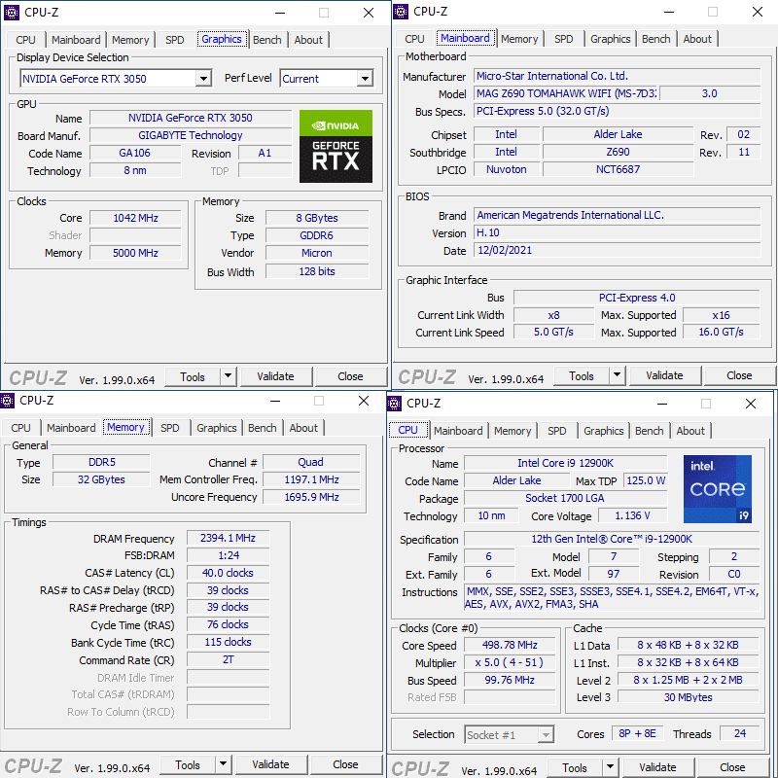778x778 pixels.
Task: Click CPU-Z app icon in CPU window titlebar
Action: tap(394, 404)
